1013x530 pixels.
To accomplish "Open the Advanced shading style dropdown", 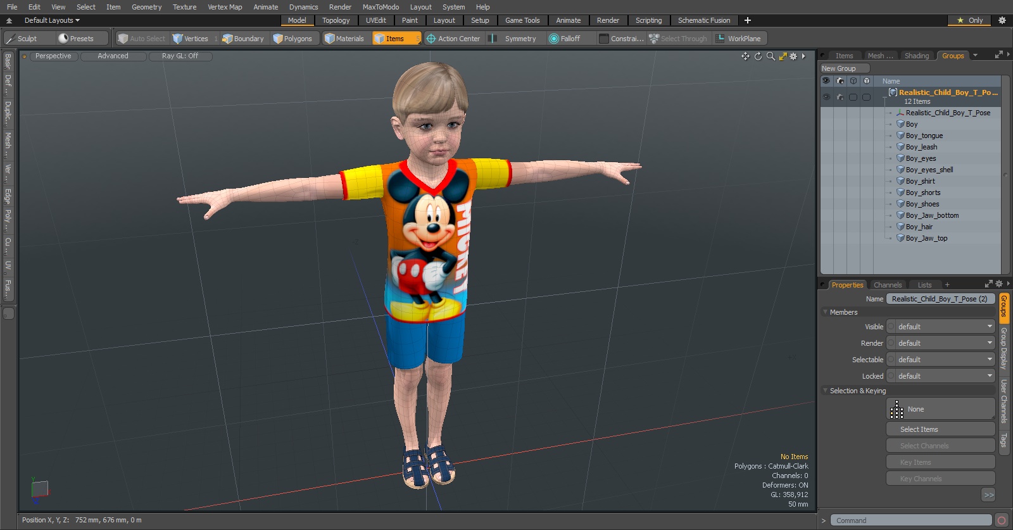I will 113,56.
